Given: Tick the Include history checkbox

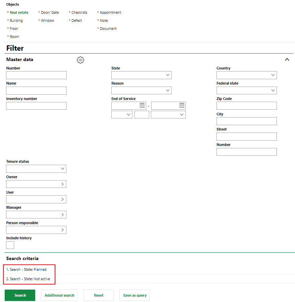Looking at the screenshot, I should coord(10,245).
